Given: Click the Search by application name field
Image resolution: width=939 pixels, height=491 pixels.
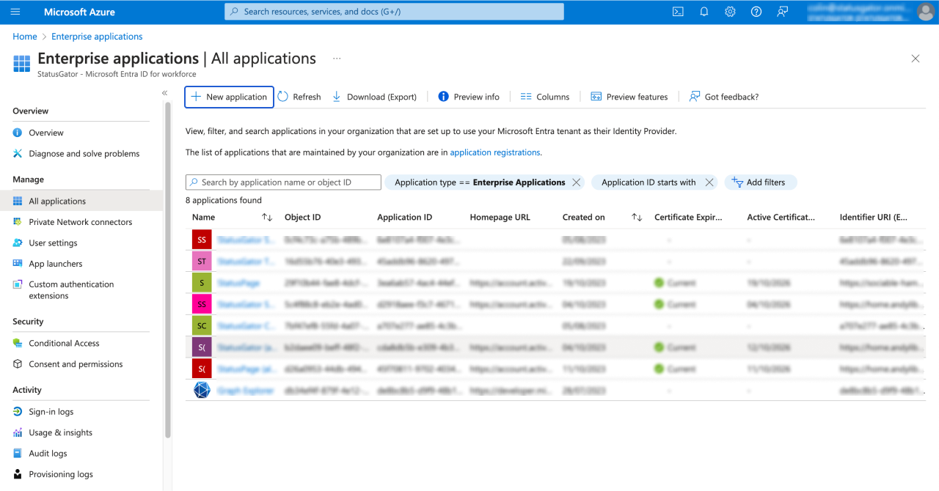Looking at the screenshot, I should click(283, 182).
